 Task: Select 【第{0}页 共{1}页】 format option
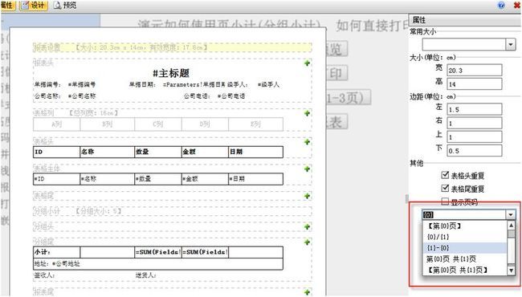point(464,270)
